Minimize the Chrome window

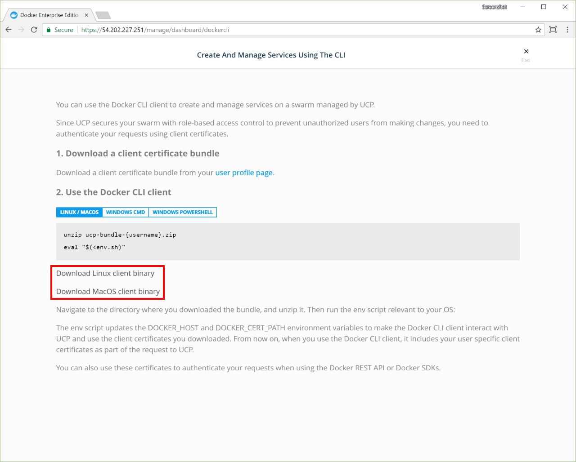[523, 7]
